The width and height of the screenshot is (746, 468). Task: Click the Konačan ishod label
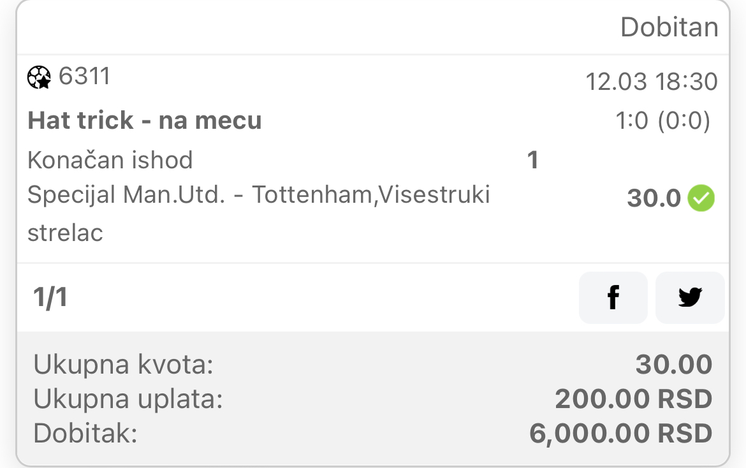pos(110,160)
